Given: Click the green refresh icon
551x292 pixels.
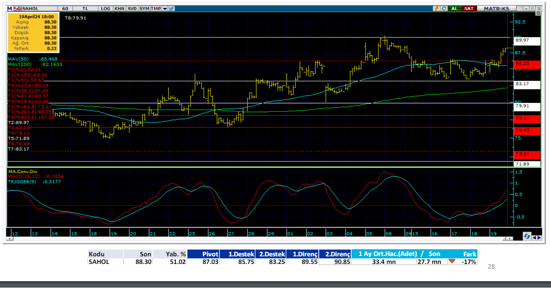Looking at the screenshot, I should pos(444,8).
